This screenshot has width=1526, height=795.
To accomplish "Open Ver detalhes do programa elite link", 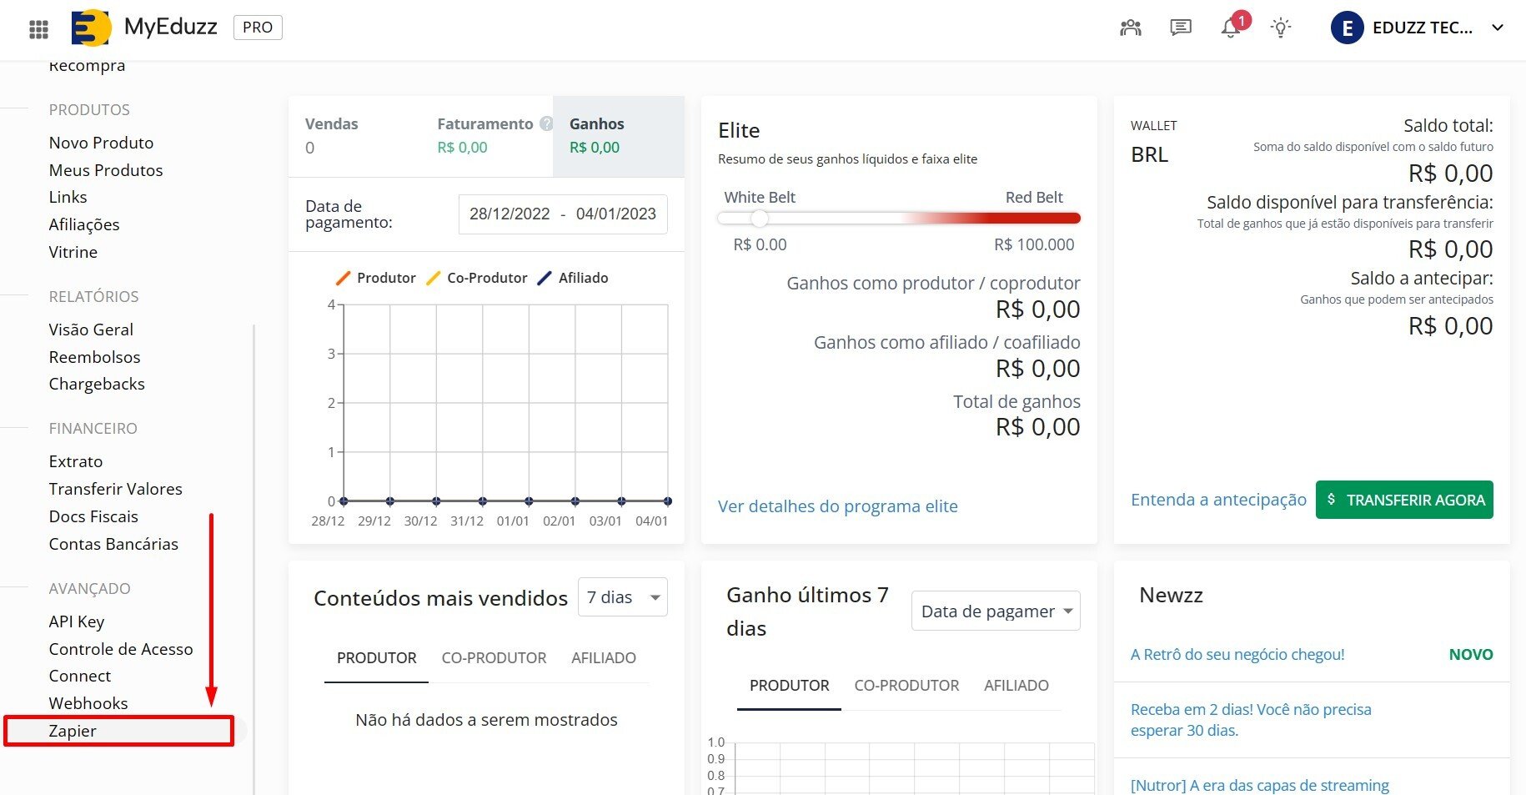I will 837,506.
